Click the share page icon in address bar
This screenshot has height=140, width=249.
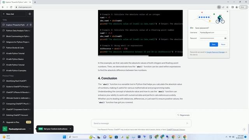click(x=223, y=7)
